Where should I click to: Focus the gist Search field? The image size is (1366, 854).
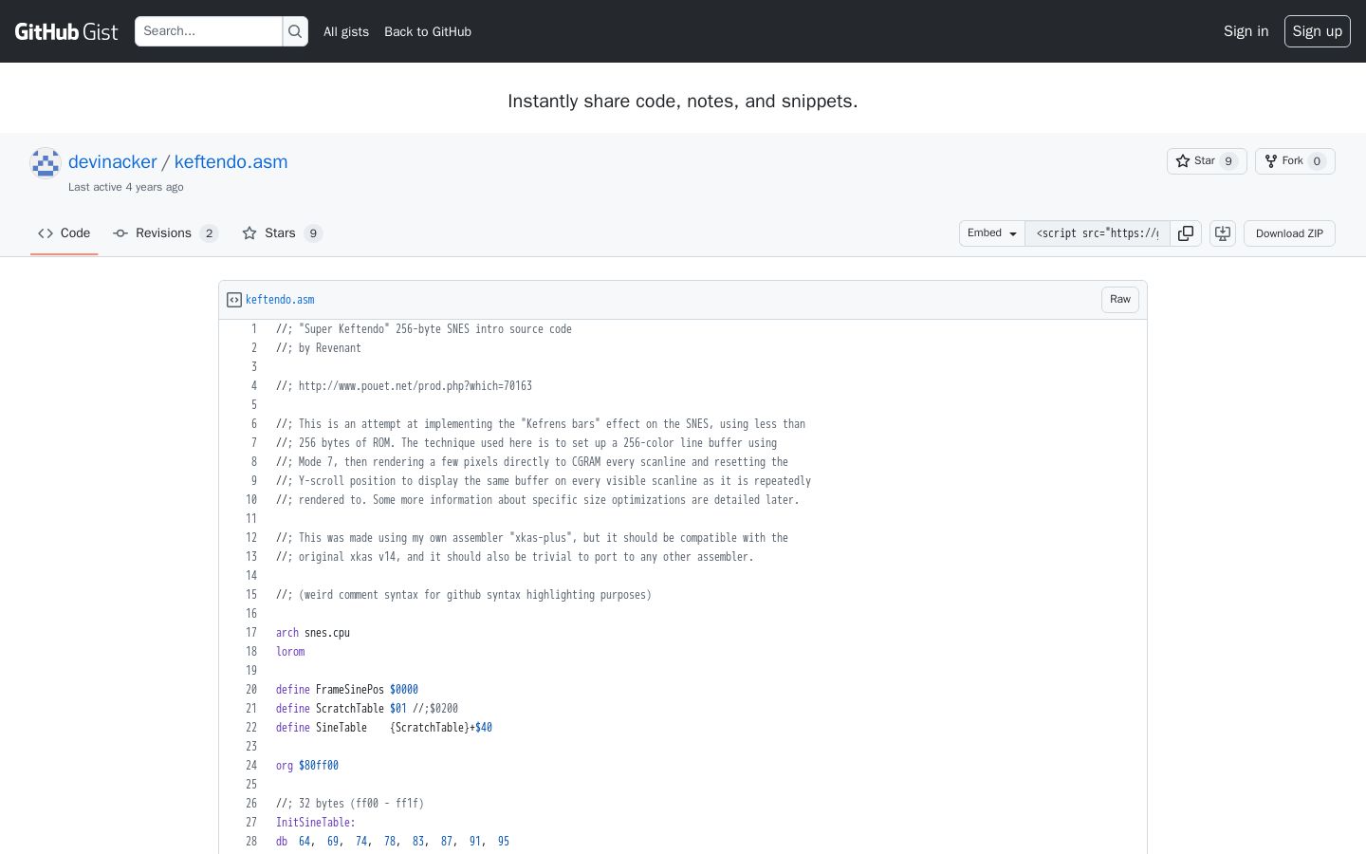pos(209,31)
